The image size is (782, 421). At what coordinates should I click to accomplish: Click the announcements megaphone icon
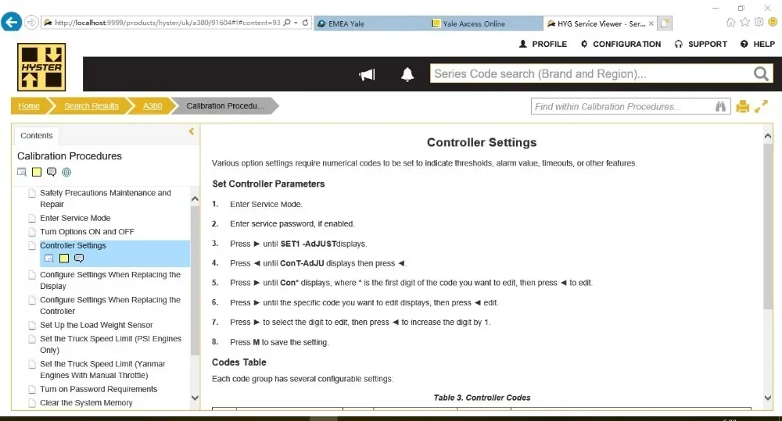click(367, 75)
